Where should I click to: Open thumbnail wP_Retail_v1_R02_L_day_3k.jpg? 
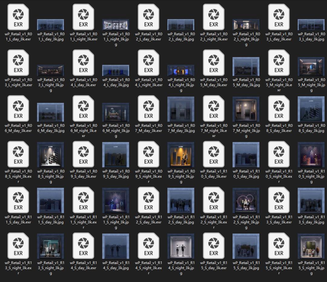[x=181, y=25]
